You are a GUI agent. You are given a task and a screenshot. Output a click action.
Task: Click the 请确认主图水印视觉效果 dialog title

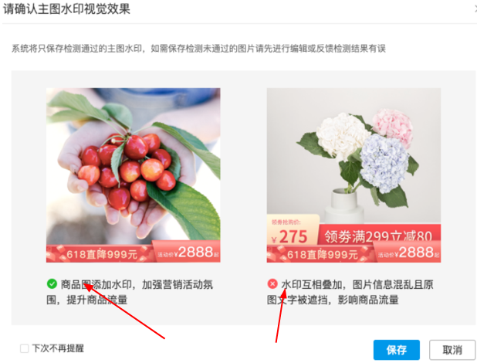point(66,8)
